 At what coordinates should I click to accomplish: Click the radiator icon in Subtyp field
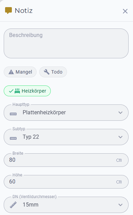(x=13, y=138)
